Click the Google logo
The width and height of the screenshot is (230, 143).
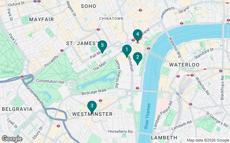(12, 139)
